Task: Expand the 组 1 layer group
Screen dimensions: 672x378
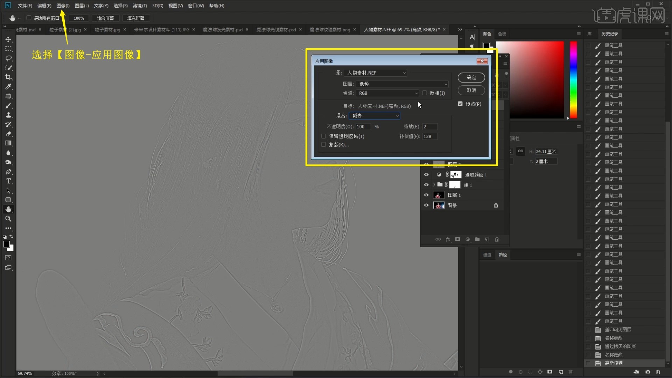Action: tap(434, 185)
